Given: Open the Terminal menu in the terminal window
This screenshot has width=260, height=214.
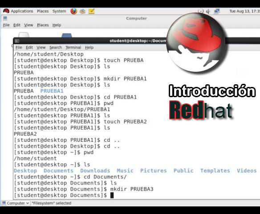Looking at the screenshot, I should pyautogui.click(x=73, y=48).
